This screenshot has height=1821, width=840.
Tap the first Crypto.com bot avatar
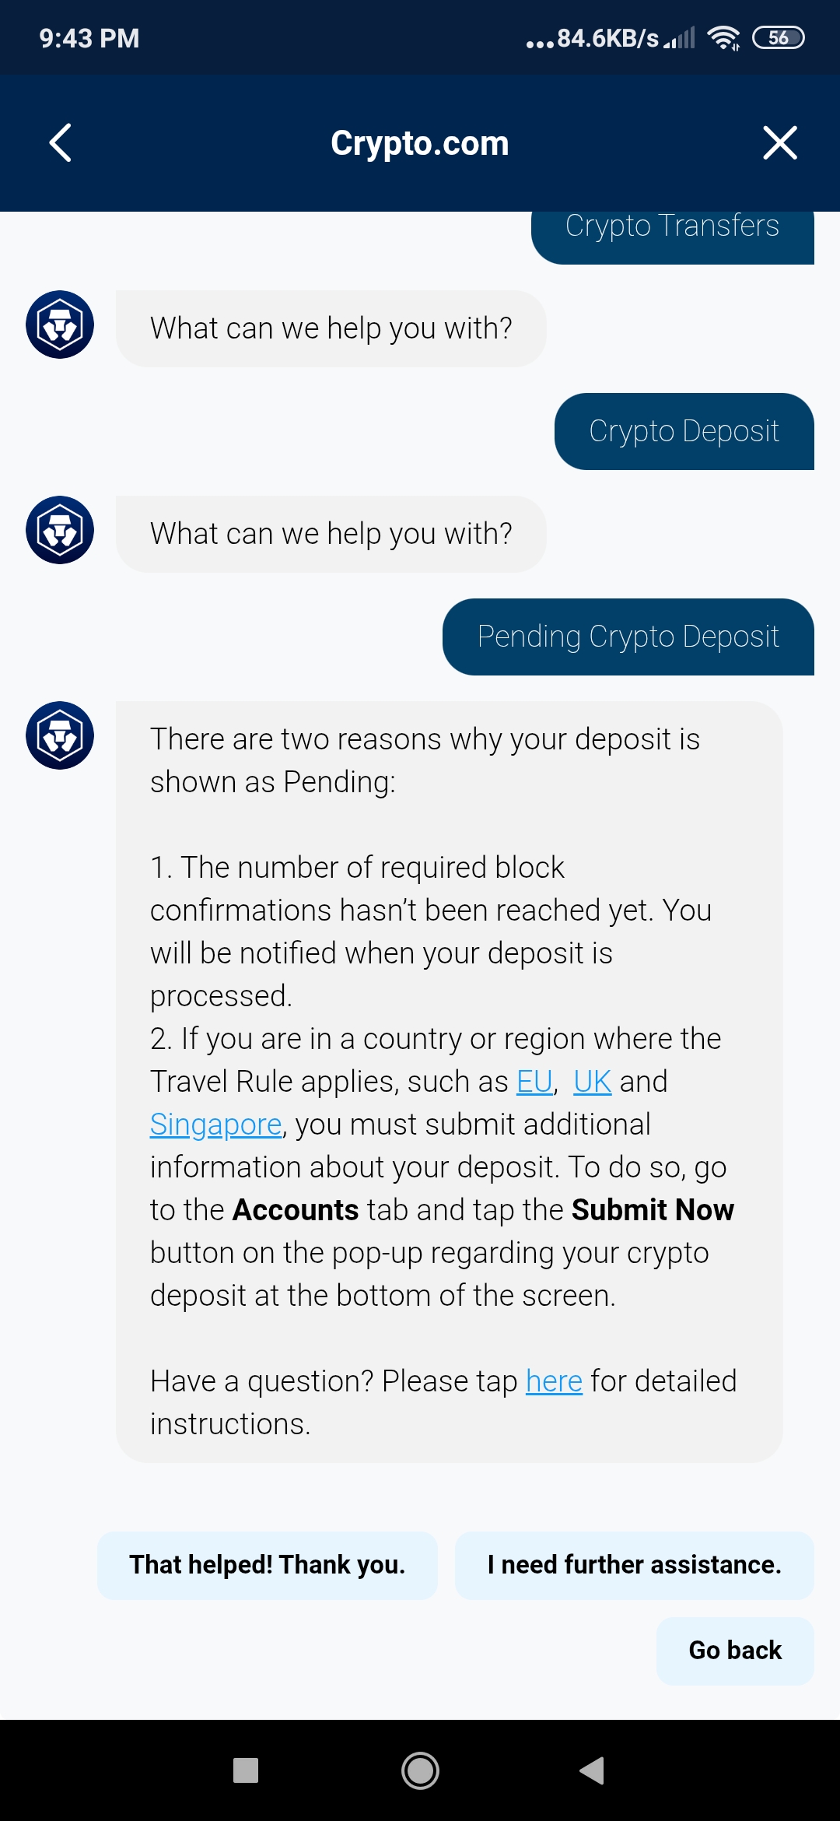[x=60, y=325]
